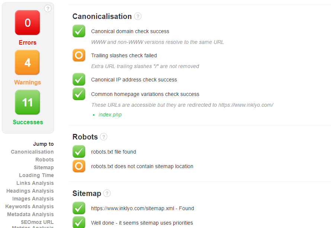Click the help icon beside Sitemap heading

pos(107,193)
